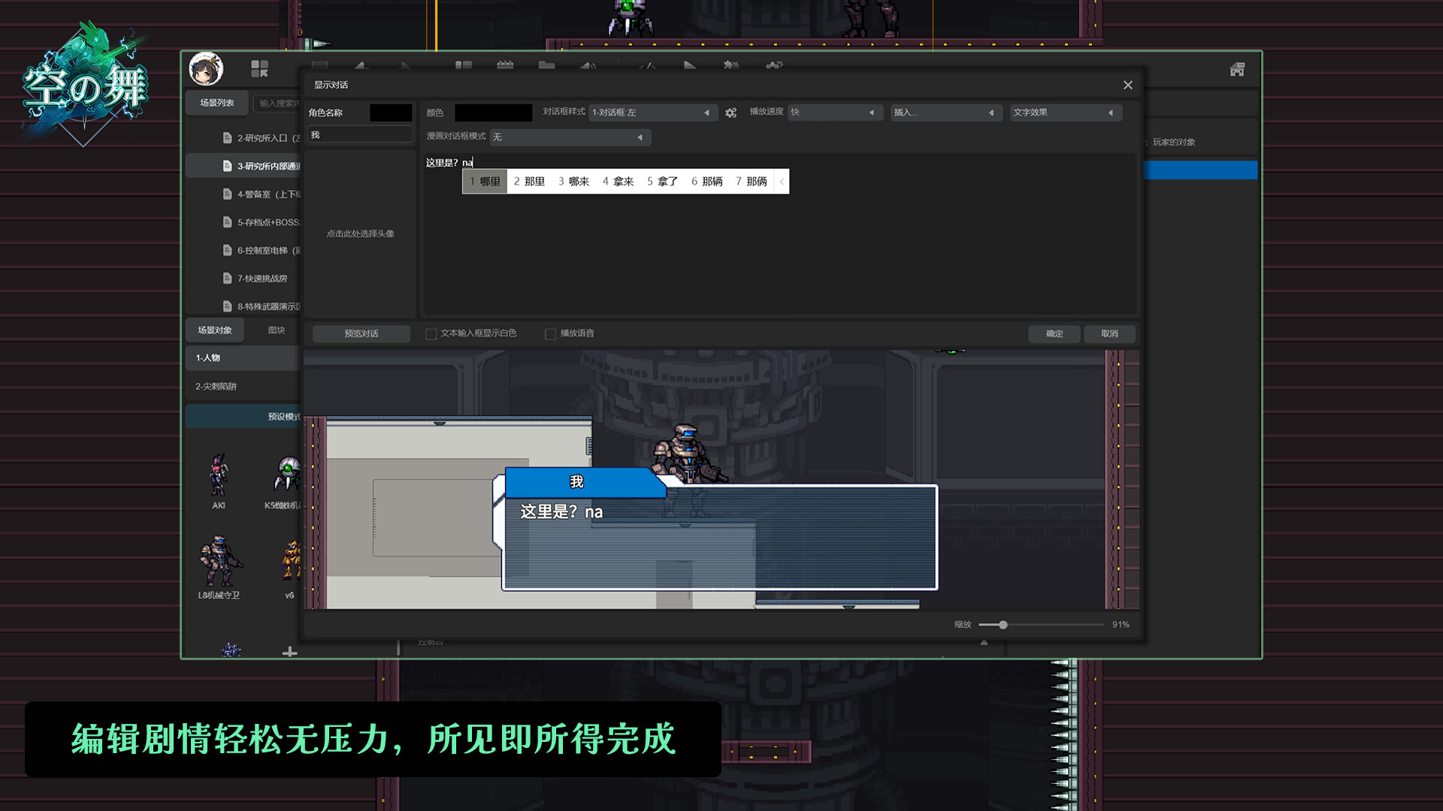Select the L8机械守卫 character sprite
This screenshot has height=811, width=1443.
218,562
